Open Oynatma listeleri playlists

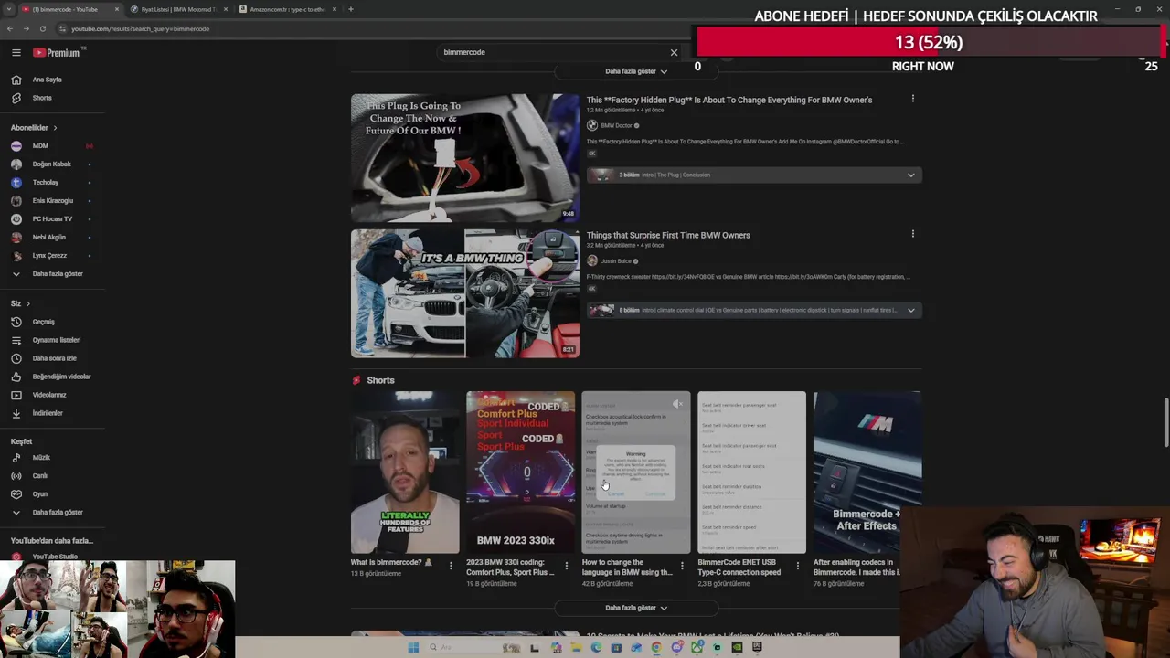pyautogui.click(x=57, y=340)
